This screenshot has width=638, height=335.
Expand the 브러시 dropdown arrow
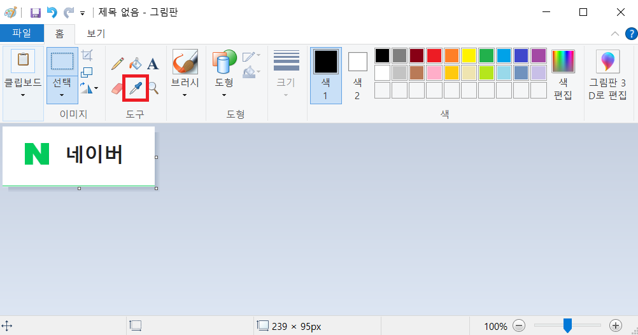(x=185, y=95)
